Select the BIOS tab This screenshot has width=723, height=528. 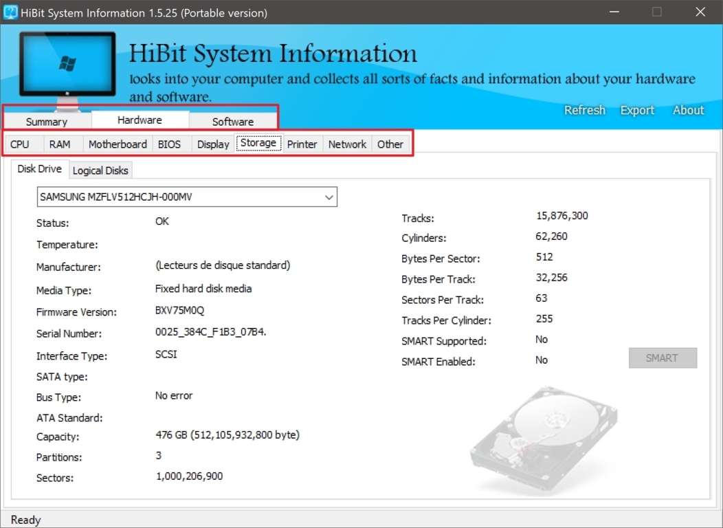169,144
